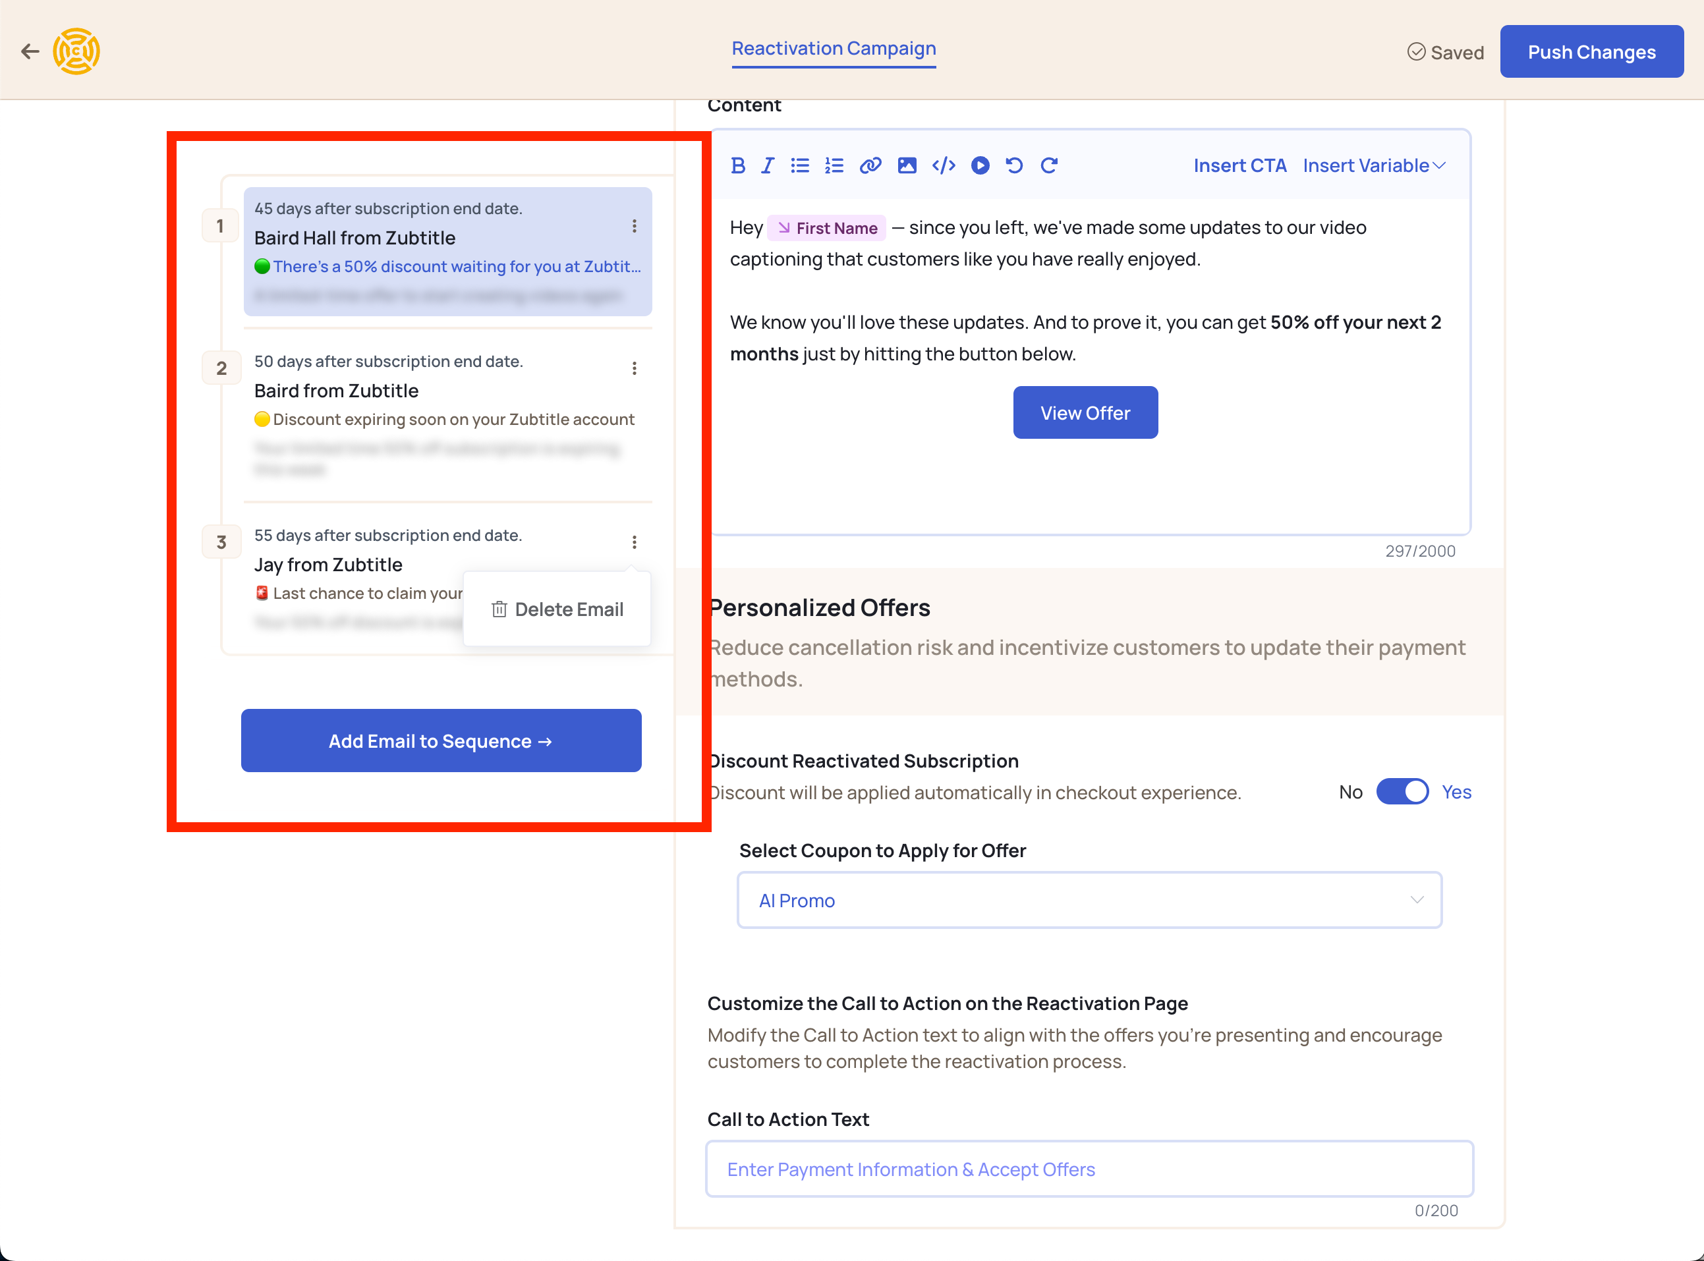1704x1261 pixels.
Task: Redo the last change in the content editor
Action: click(x=1049, y=165)
